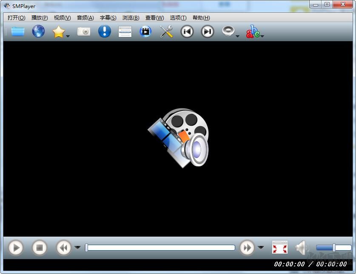Open the 视频(V) menu

tap(62, 18)
